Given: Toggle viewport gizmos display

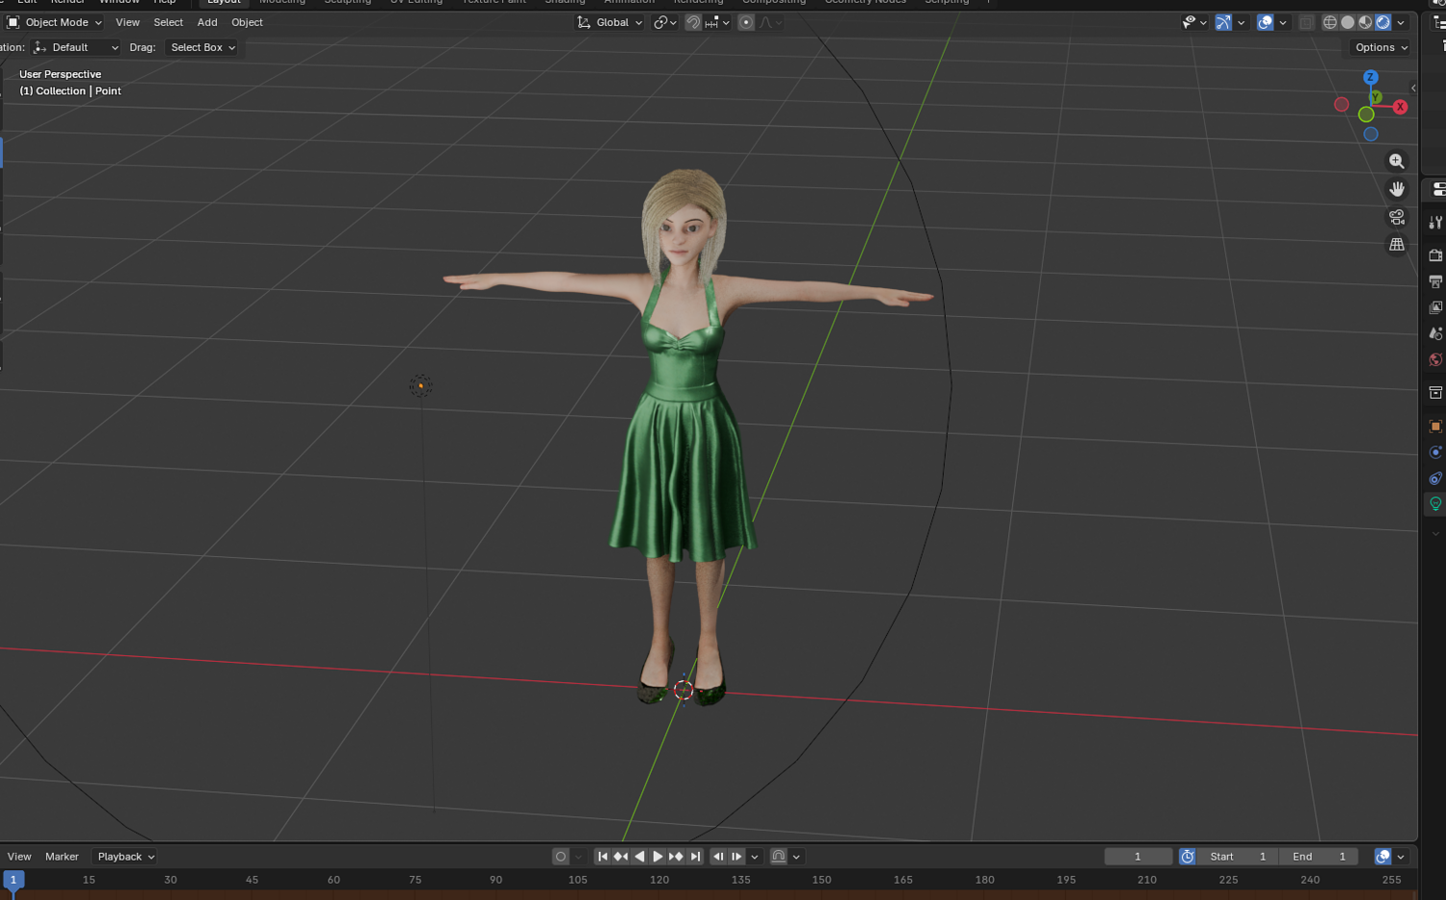Looking at the screenshot, I should click(x=1222, y=22).
